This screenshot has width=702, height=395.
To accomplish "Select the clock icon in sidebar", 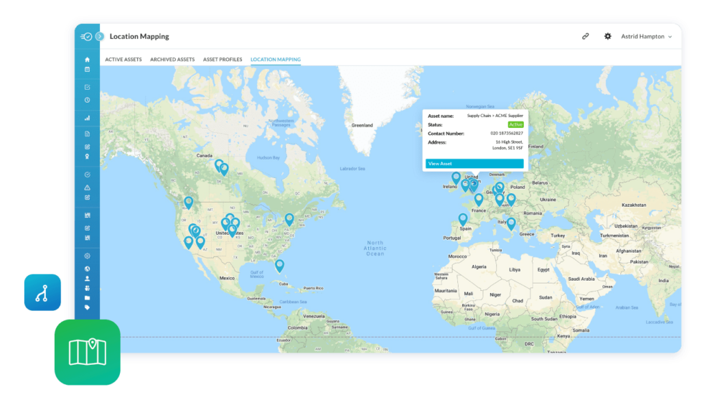I will point(87,100).
